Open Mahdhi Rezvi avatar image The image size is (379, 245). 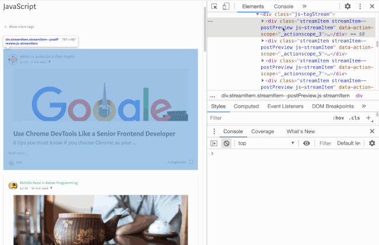(13, 186)
